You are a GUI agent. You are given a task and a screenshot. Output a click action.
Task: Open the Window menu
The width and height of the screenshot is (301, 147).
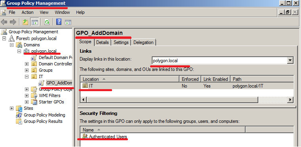pos(63,12)
